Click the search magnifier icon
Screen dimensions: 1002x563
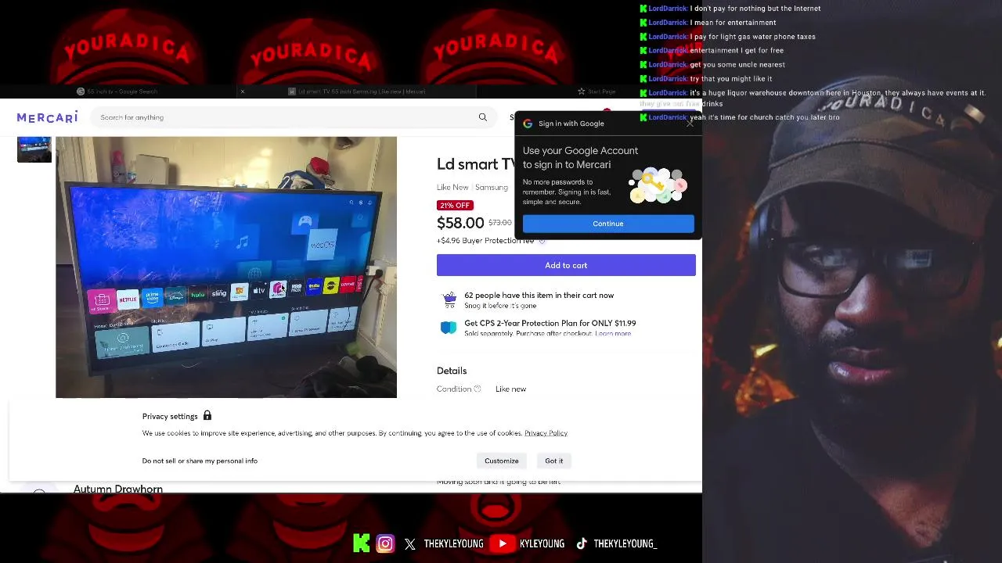click(483, 117)
